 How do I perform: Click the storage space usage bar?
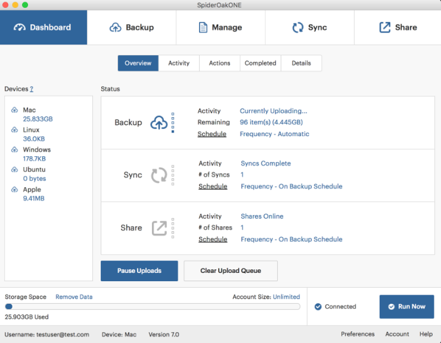click(153, 306)
